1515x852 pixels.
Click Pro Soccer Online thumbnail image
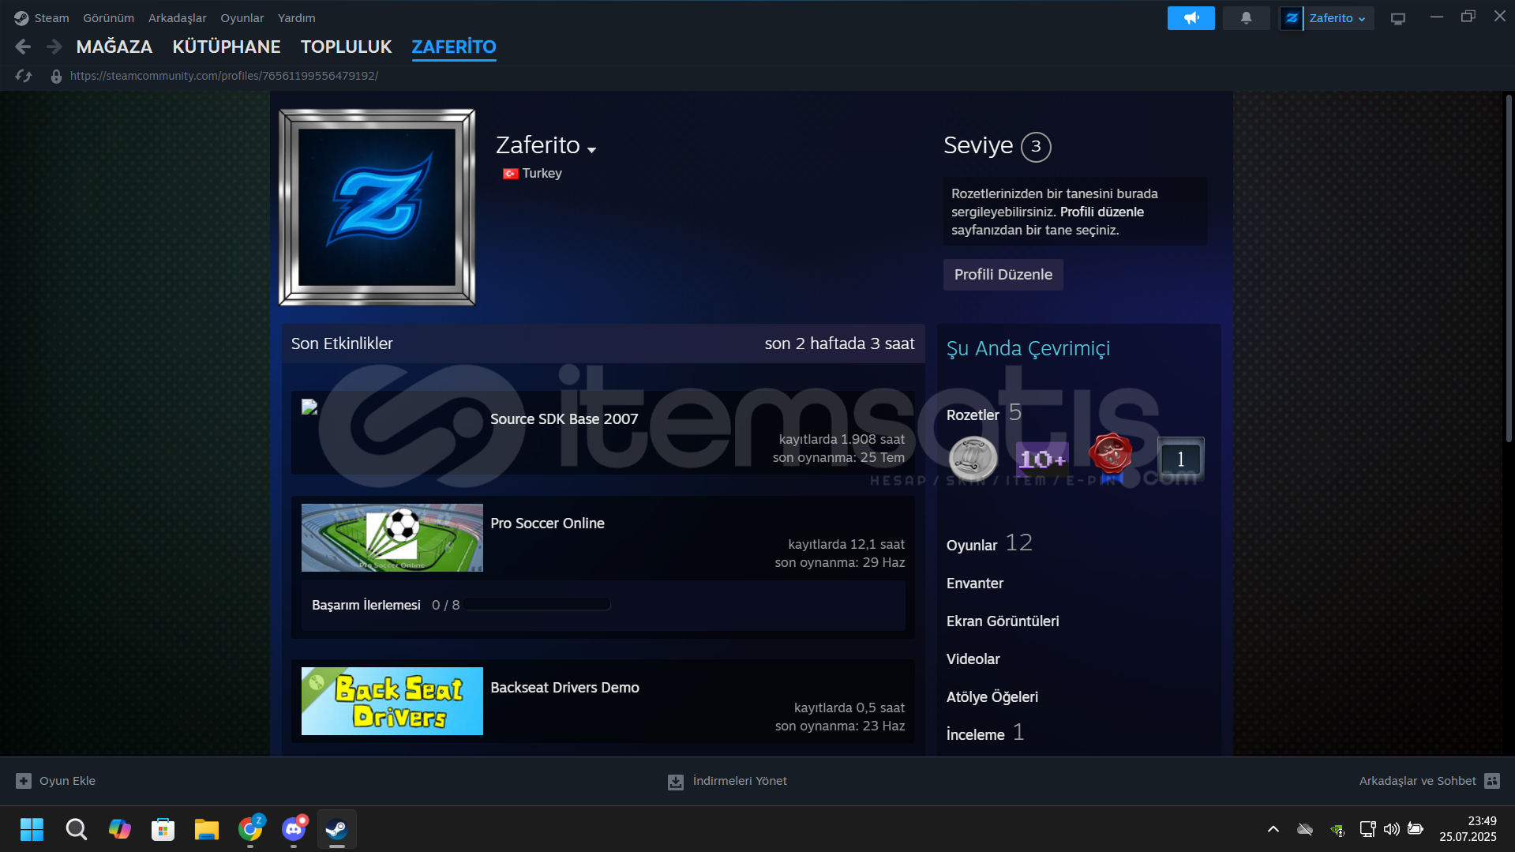click(392, 538)
